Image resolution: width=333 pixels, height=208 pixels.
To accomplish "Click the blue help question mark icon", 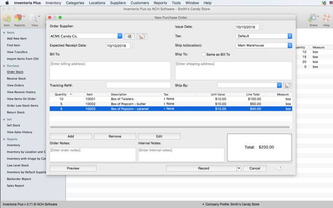I will (x=280, y=168).
